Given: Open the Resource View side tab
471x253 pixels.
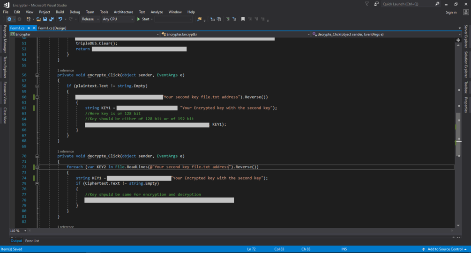Looking at the screenshot, I should 5,93.
